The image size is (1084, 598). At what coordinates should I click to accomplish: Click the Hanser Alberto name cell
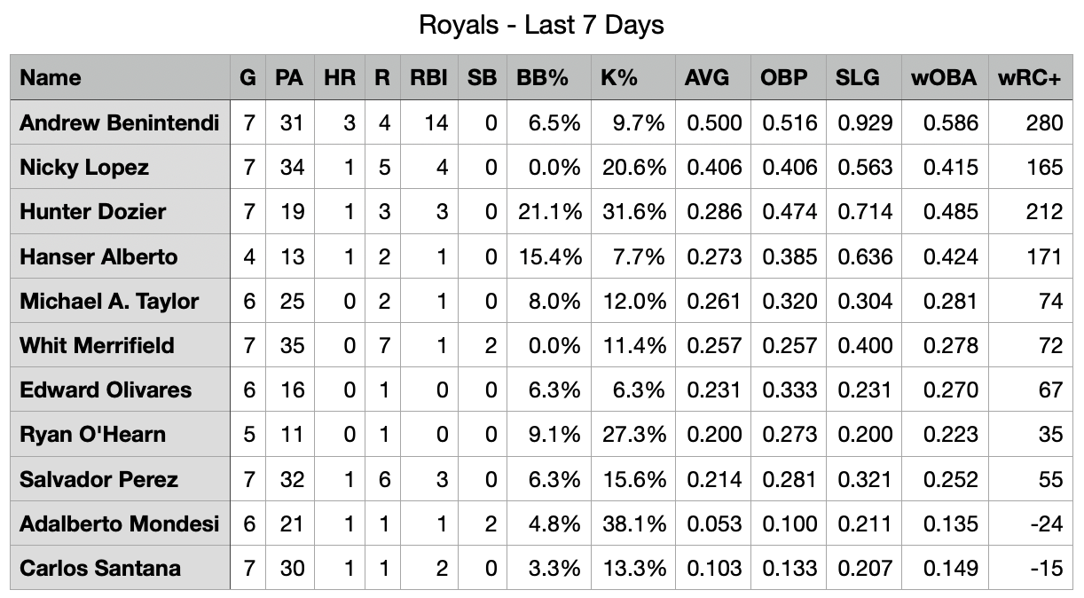[98, 256]
